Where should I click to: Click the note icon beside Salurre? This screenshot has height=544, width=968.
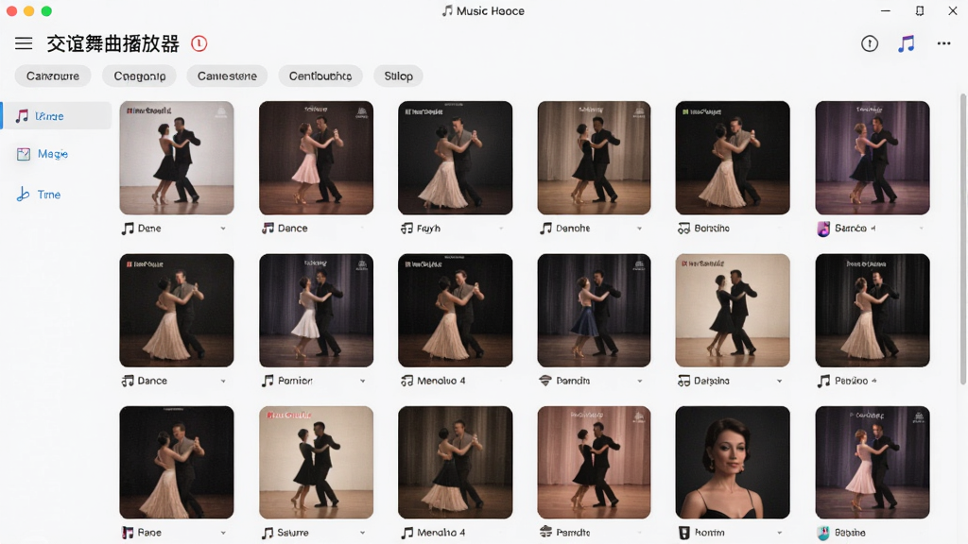pos(268,533)
